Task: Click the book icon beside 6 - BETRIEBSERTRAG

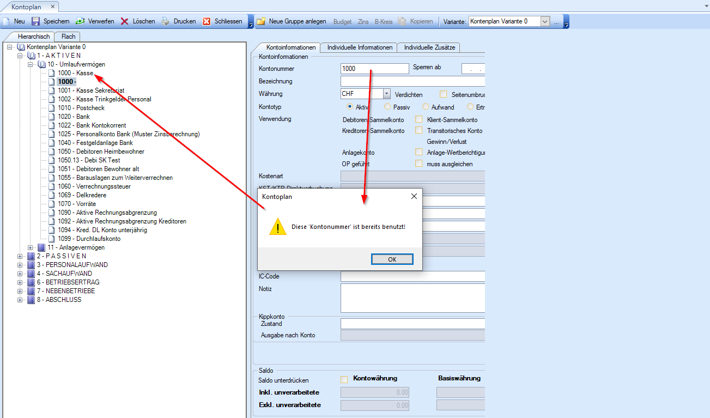Action: (31, 282)
